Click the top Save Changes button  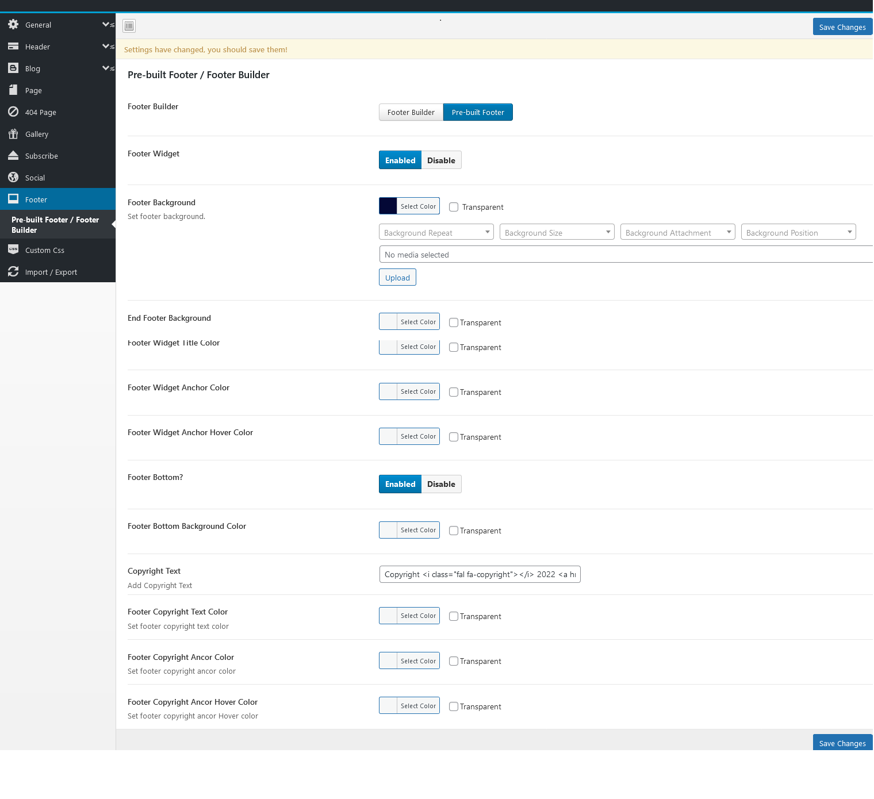click(x=842, y=27)
